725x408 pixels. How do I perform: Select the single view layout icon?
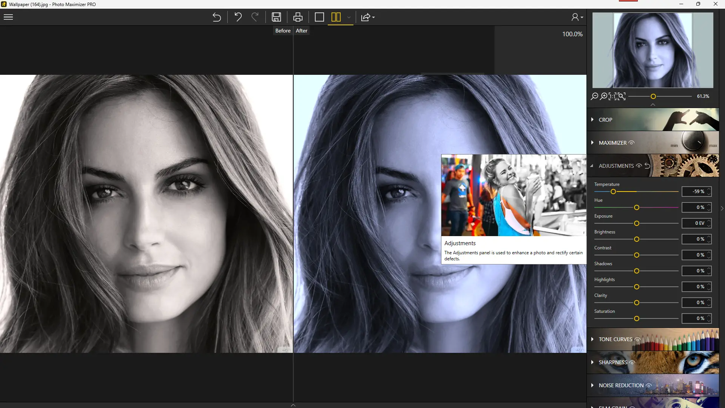319,17
